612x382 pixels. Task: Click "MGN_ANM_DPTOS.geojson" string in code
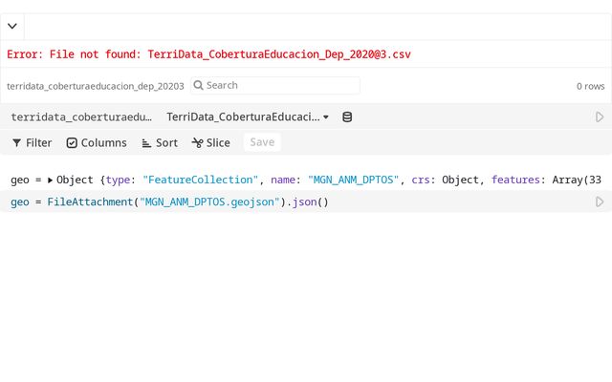pos(210,202)
